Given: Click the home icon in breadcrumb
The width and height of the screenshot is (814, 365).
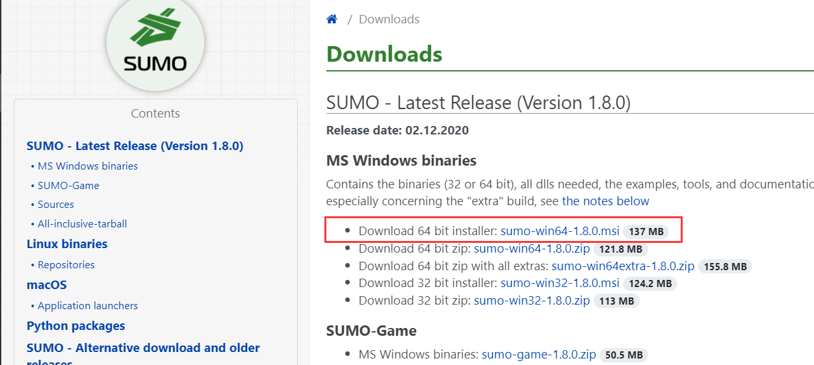Looking at the screenshot, I should 332,19.
